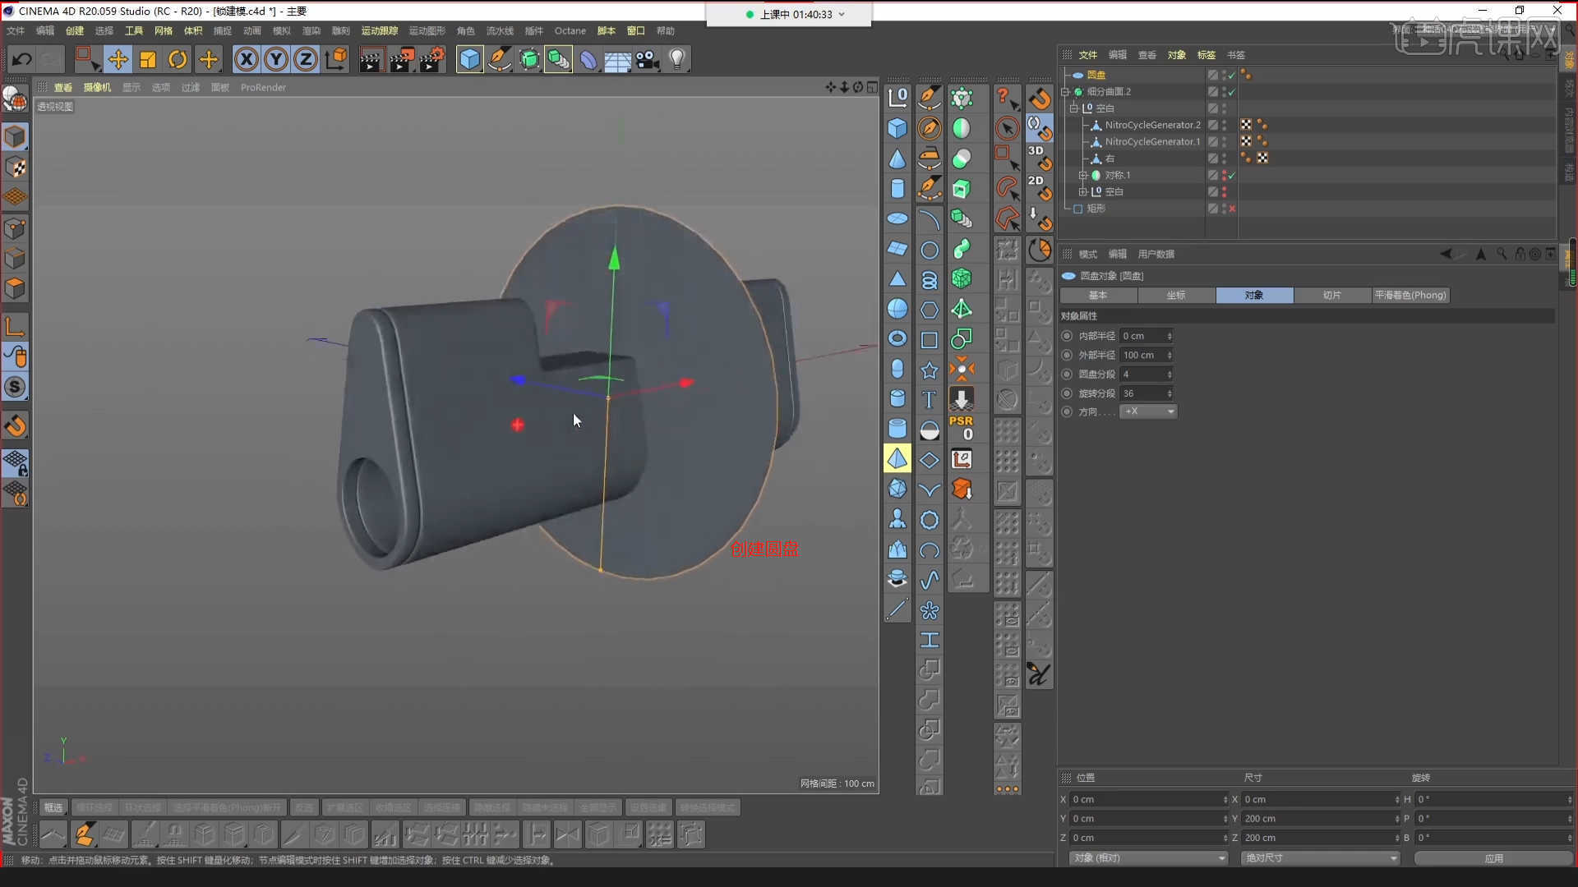Click the Star spline icon
1578x887 pixels.
point(929,370)
